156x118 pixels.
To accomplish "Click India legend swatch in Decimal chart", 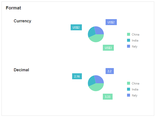I will point(129,89).
